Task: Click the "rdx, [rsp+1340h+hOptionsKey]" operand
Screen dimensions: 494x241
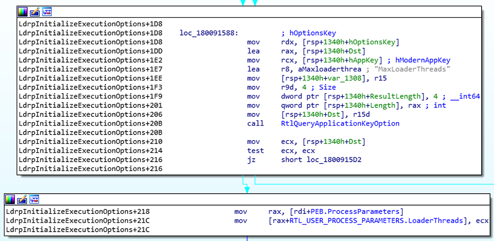Action: [x=340, y=42]
